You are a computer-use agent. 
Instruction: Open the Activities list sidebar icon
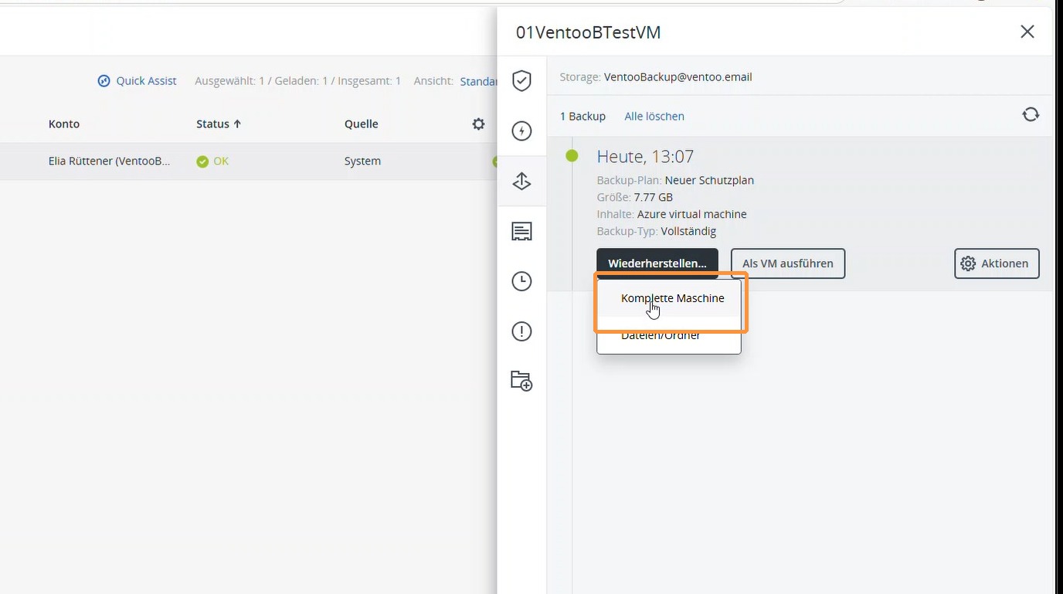coord(522,231)
